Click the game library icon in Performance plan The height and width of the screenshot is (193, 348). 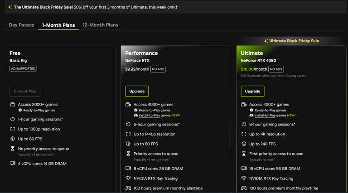pyautogui.click(x=128, y=104)
